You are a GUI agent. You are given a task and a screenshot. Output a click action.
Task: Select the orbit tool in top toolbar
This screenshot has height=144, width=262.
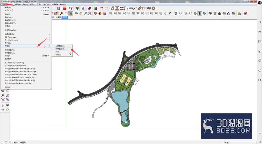coord(76,13)
